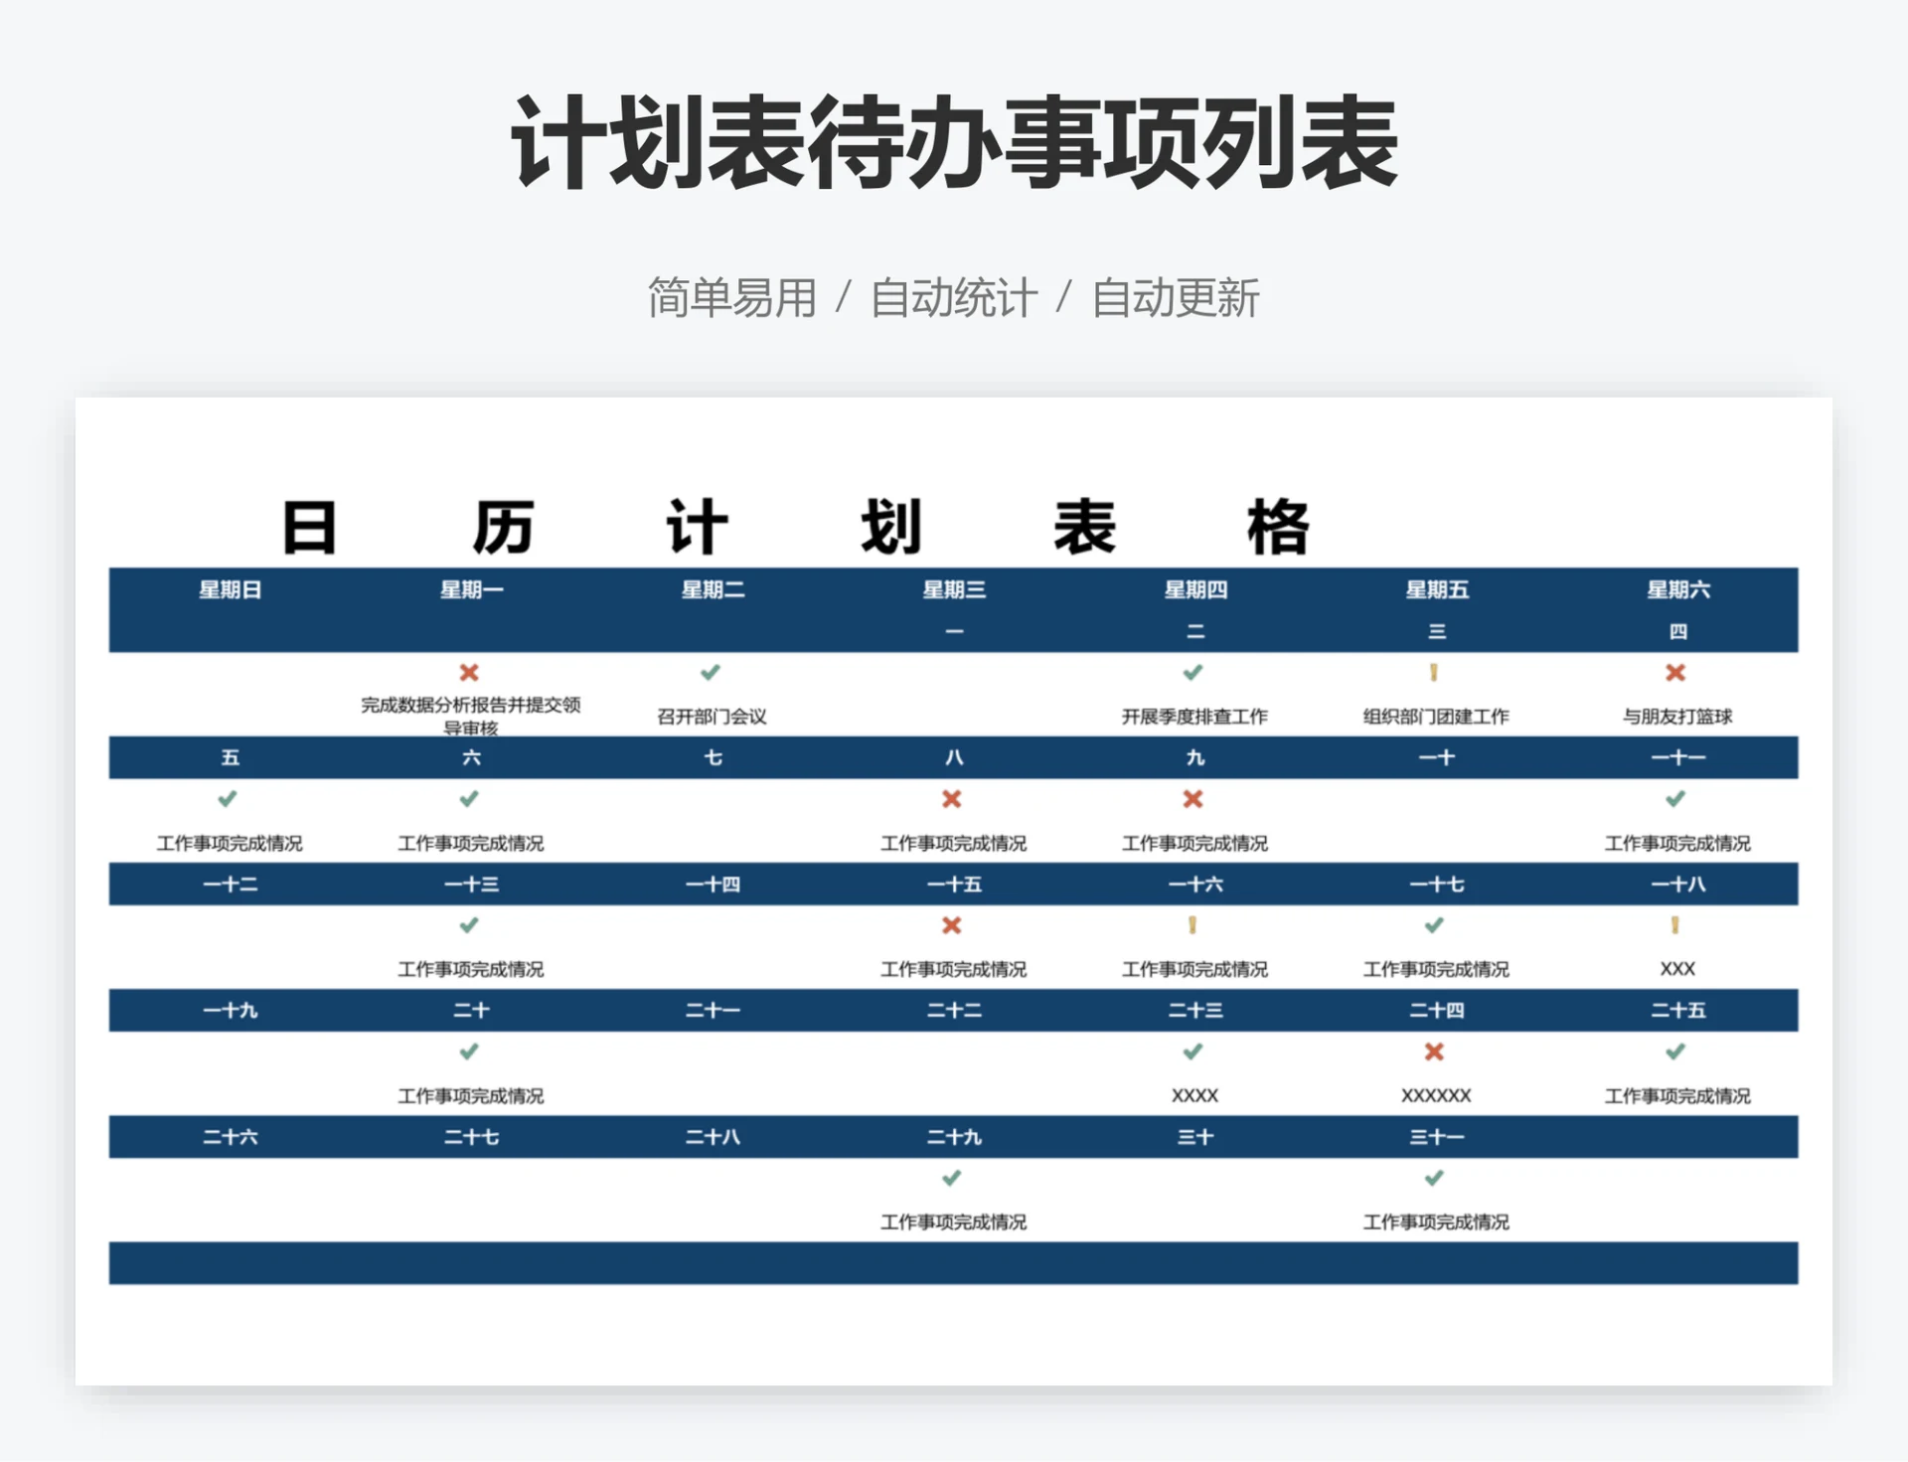Image resolution: width=1908 pixels, height=1462 pixels.
Task: Toggle the exclamation status on date 一十八
Action: coord(1677,925)
